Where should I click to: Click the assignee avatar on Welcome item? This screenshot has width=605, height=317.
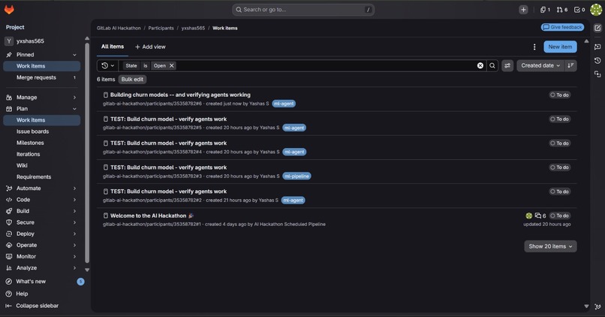coord(529,216)
